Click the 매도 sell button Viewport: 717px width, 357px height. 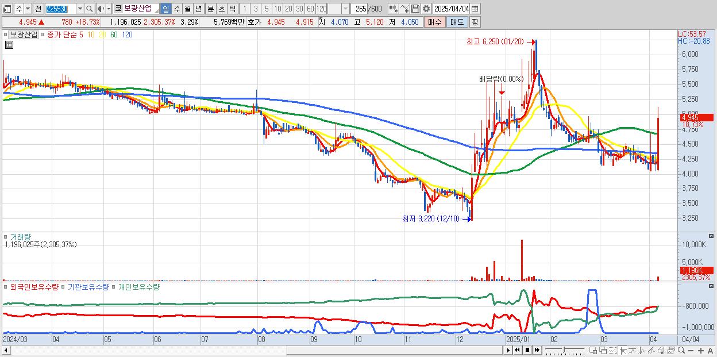click(457, 22)
